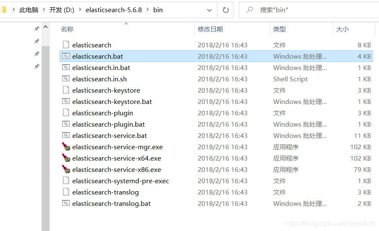Click the 11 KB size cell
This screenshot has width=379, height=231.
point(362,136)
